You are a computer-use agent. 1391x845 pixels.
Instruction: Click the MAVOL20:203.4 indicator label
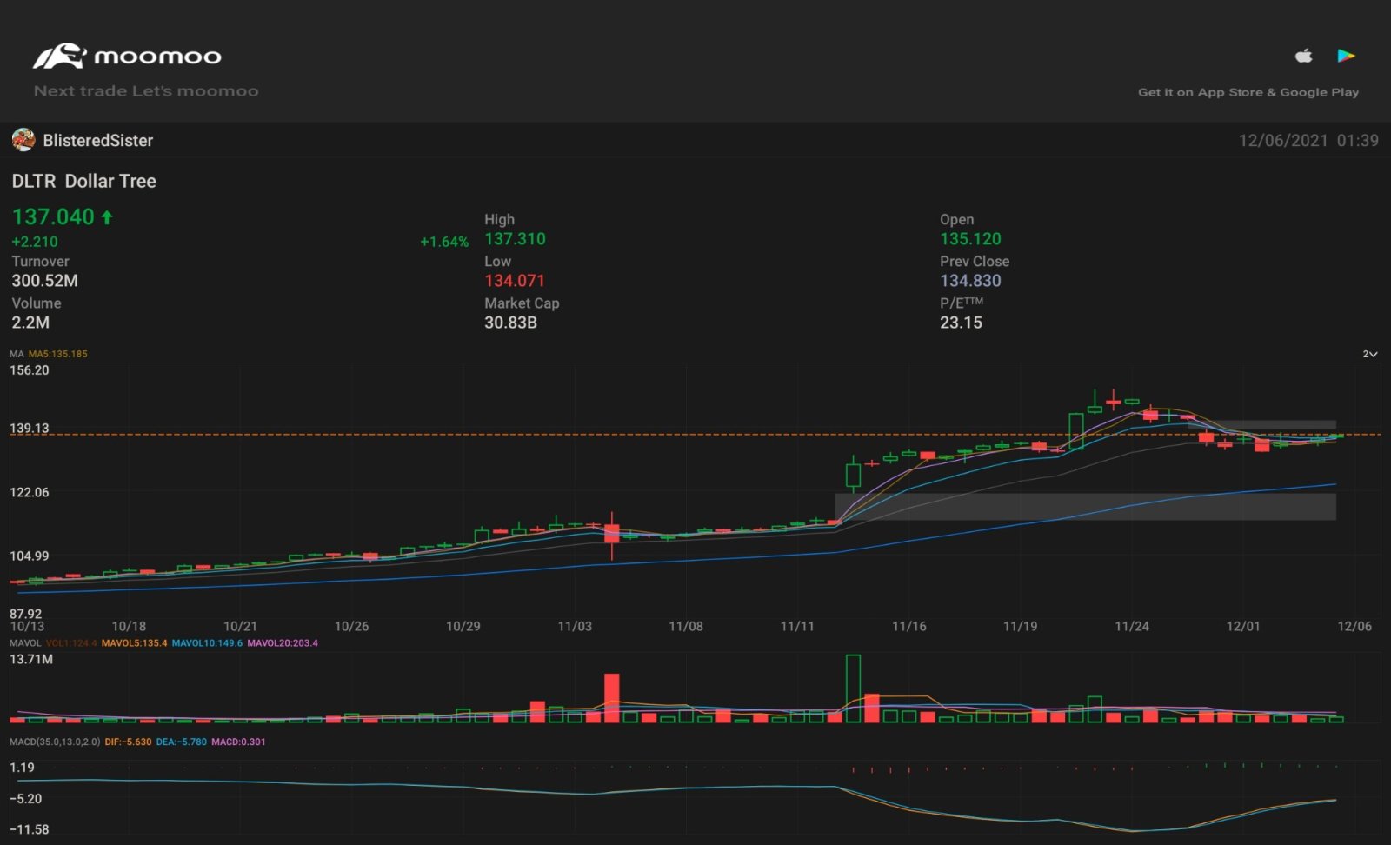283,643
